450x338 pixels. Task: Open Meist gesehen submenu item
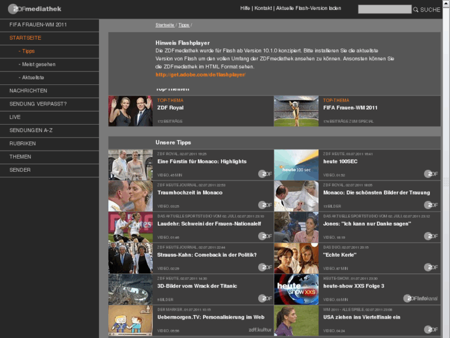tap(50, 64)
